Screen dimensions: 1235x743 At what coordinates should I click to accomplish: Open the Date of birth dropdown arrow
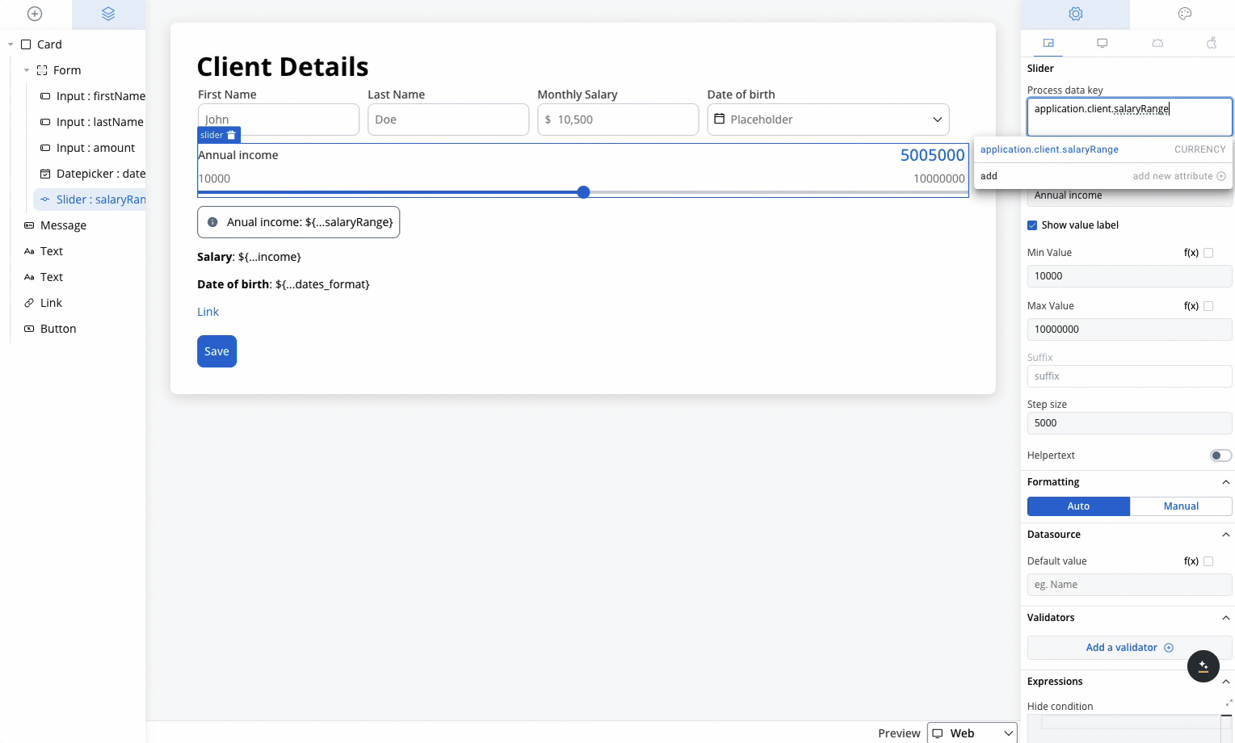[937, 120]
